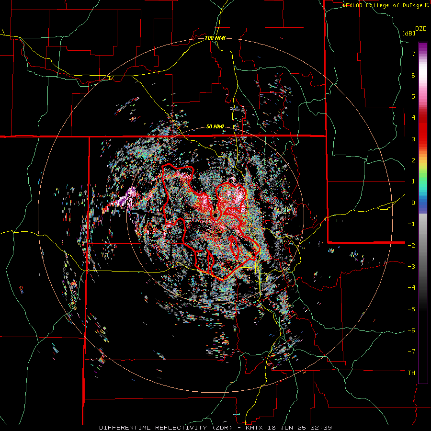Click the vertical ZDR color scale bar

(x=423, y=213)
